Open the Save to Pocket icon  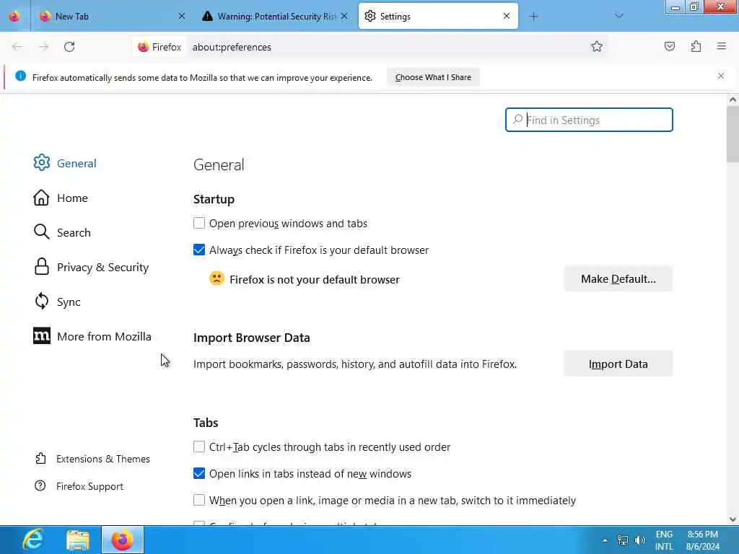[669, 47]
